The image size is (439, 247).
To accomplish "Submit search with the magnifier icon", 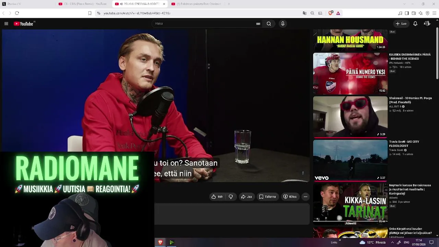I will pos(269,24).
